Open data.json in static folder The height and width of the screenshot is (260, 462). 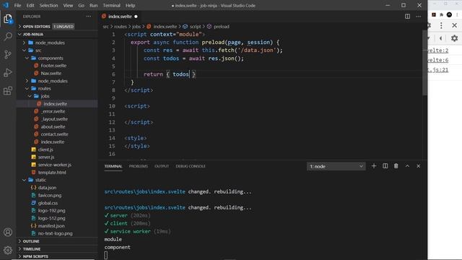pyautogui.click(x=58, y=188)
